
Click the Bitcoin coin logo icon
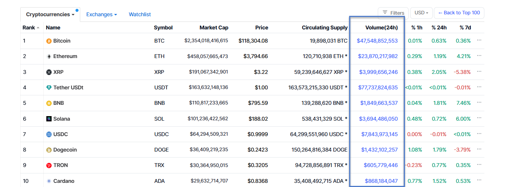coord(49,41)
